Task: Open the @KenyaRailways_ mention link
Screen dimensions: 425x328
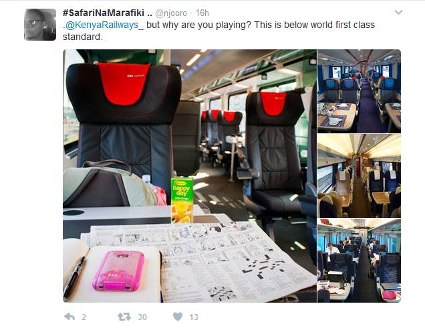Action: (105, 25)
